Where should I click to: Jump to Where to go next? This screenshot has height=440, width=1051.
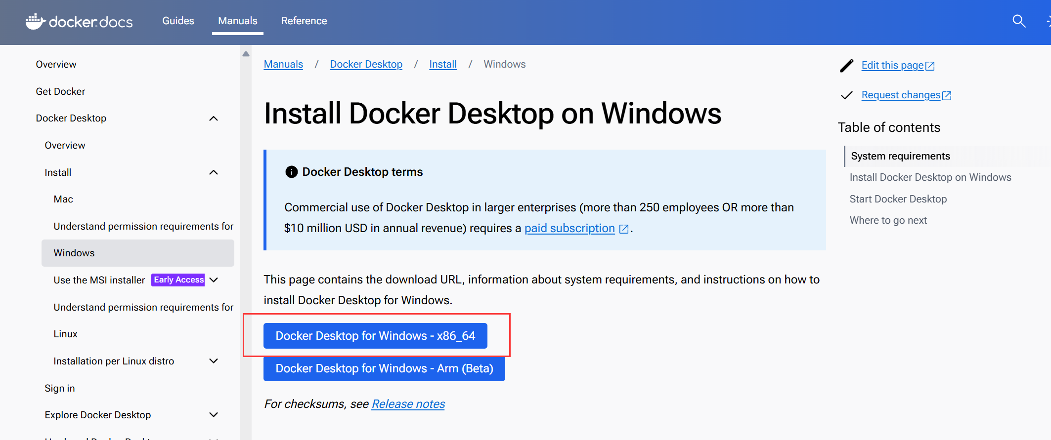tap(888, 220)
